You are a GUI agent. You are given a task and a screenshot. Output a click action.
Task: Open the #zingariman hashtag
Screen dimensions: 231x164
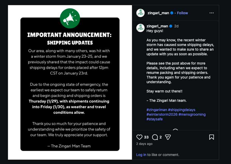tap(157, 110)
